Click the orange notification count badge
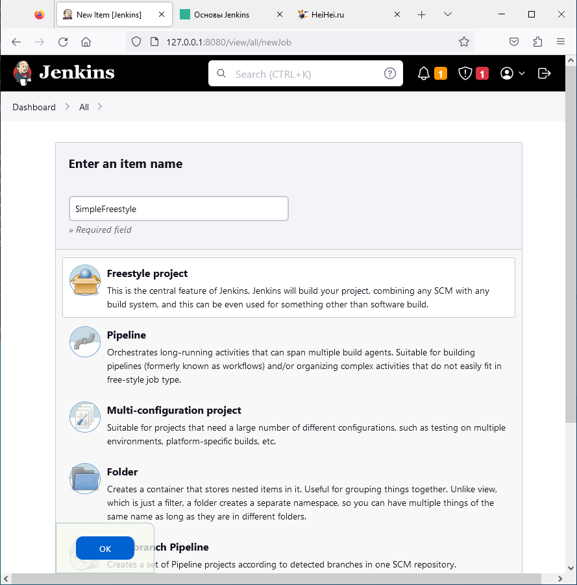 pos(441,73)
